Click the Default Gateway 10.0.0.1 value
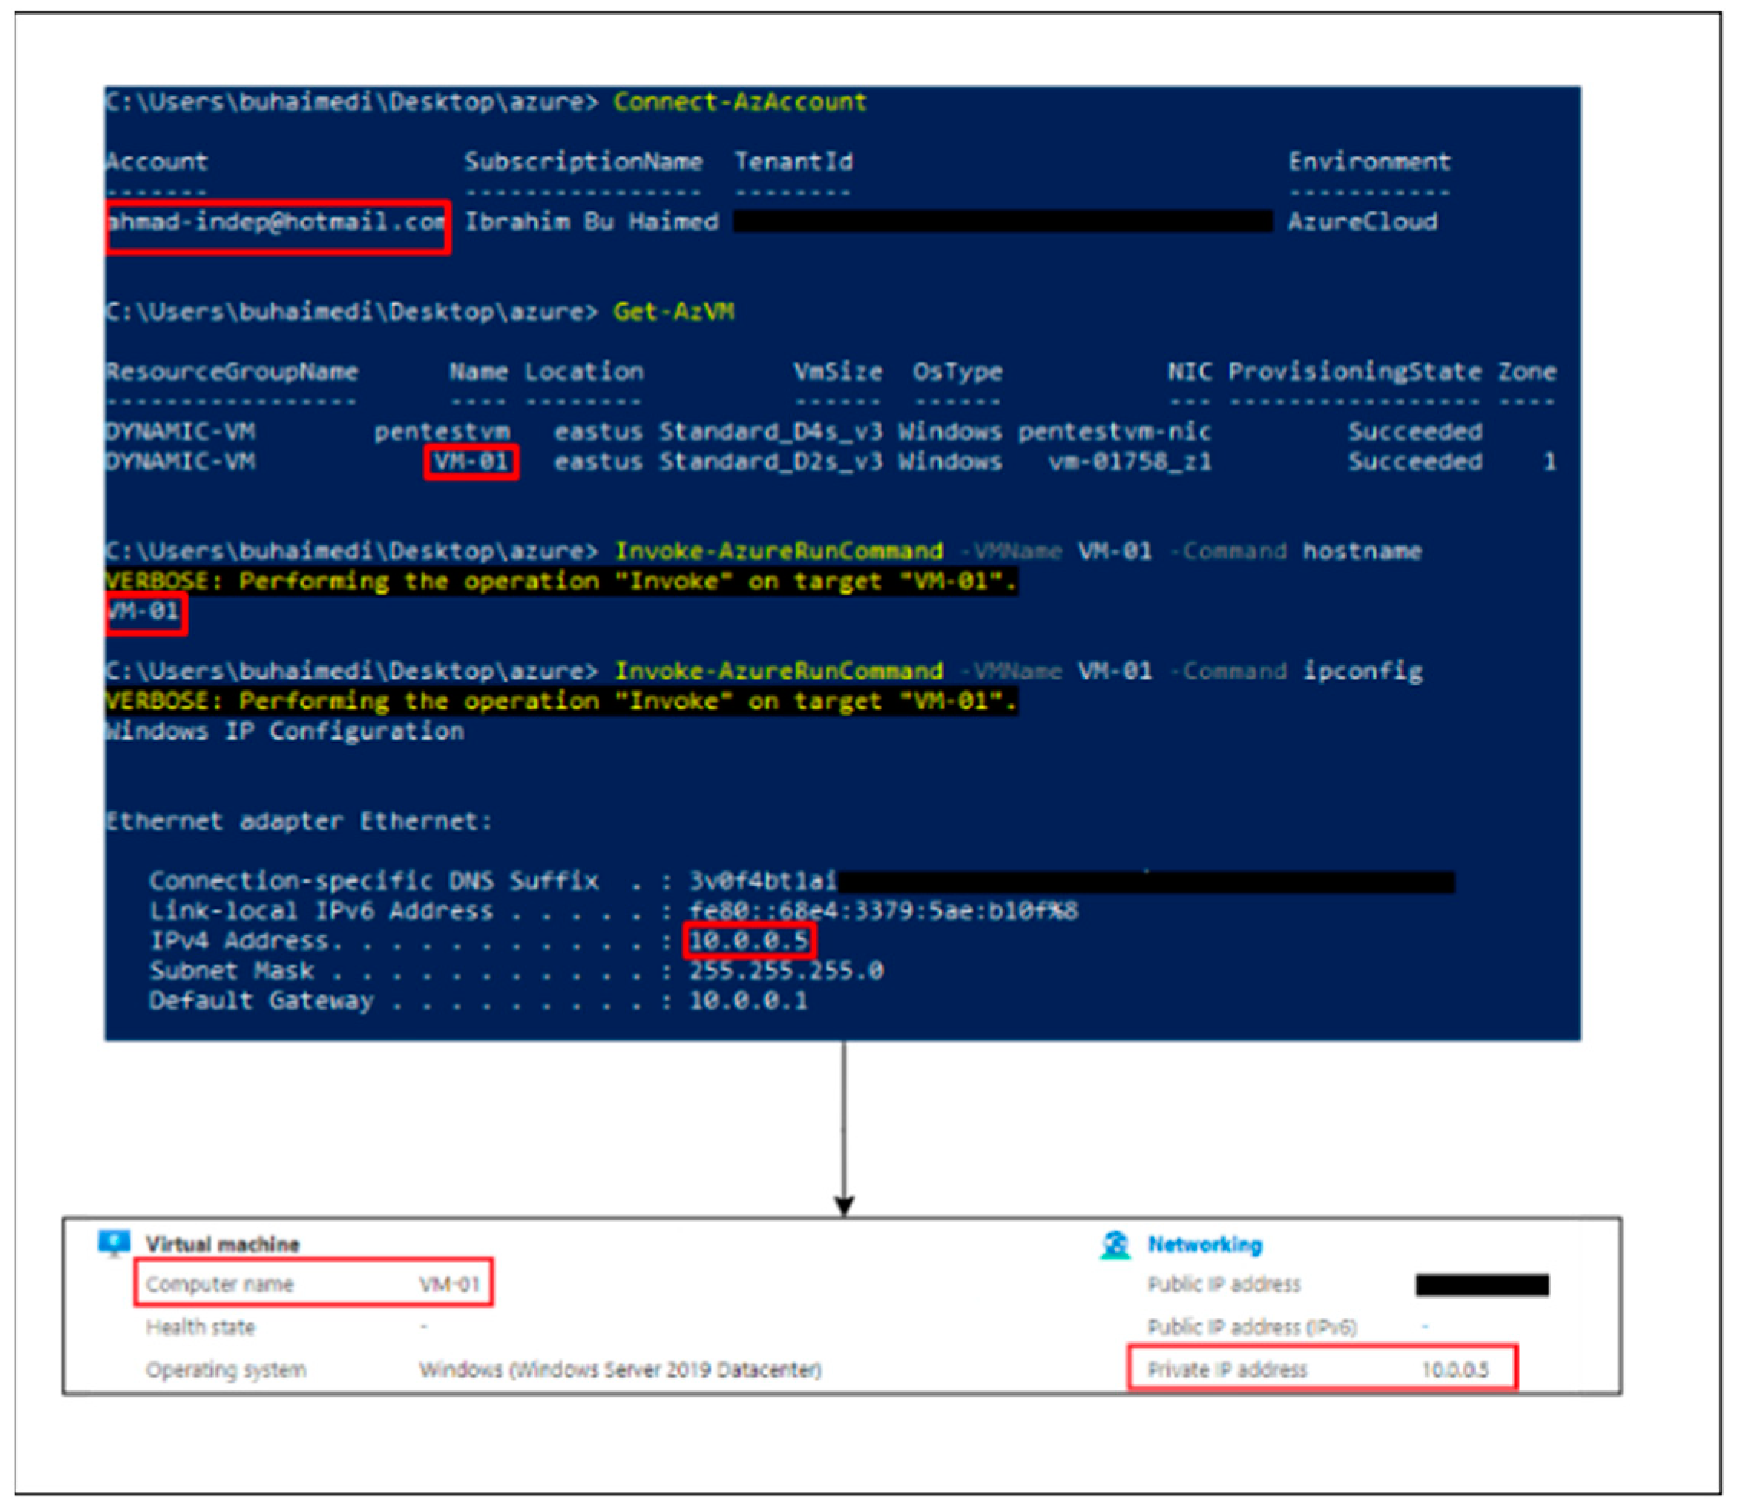The width and height of the screenshot is (1737, 1510). point(748,1001)
